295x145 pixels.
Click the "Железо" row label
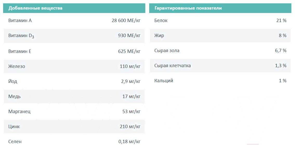[x=17, y=66]
